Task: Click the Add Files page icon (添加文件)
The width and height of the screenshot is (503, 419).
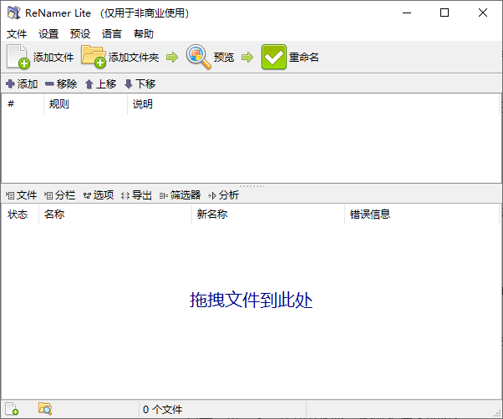Action: pyautogui.click(x=18, y=57)
